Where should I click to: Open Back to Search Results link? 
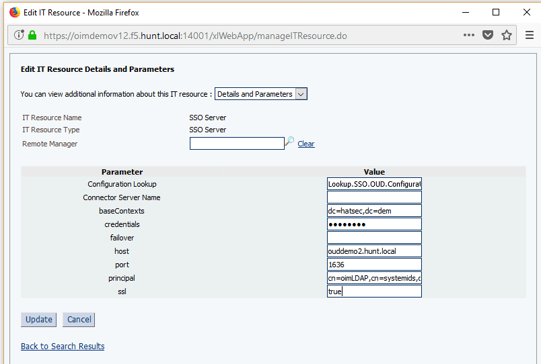(63, 347)
